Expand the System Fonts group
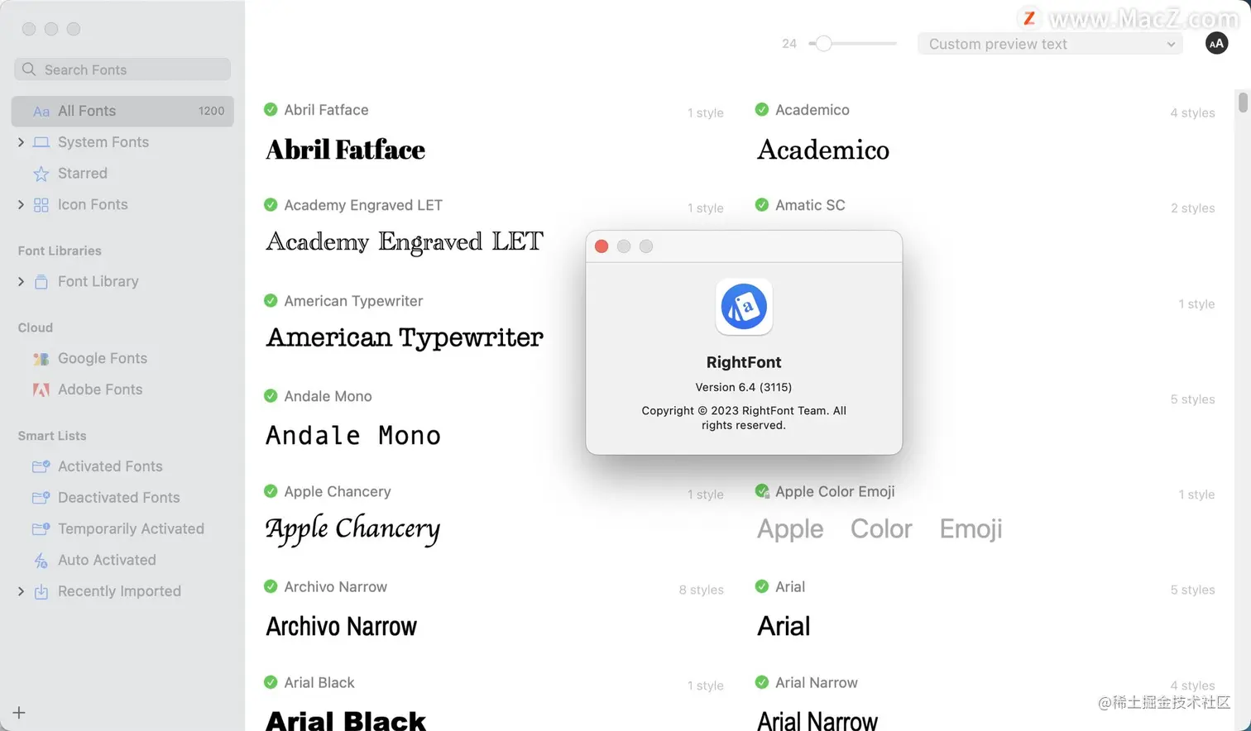 click(x=21, y=142)
